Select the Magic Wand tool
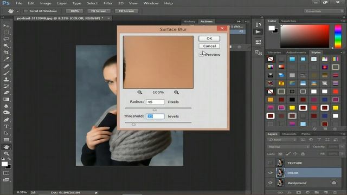Viewport: 347px width, 195px height. 6,45
